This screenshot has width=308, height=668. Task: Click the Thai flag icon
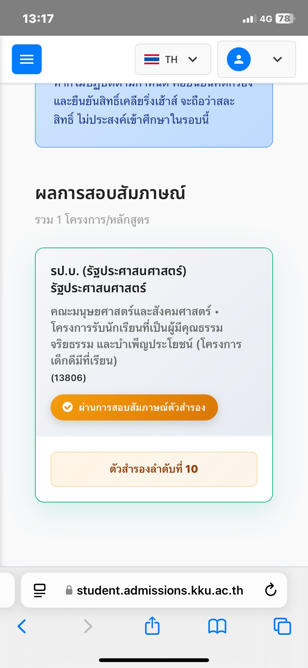pyautogui.click(x=152, y=59)
